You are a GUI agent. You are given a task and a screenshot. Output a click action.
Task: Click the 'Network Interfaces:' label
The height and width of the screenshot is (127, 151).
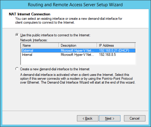click(x=34, y=40)
